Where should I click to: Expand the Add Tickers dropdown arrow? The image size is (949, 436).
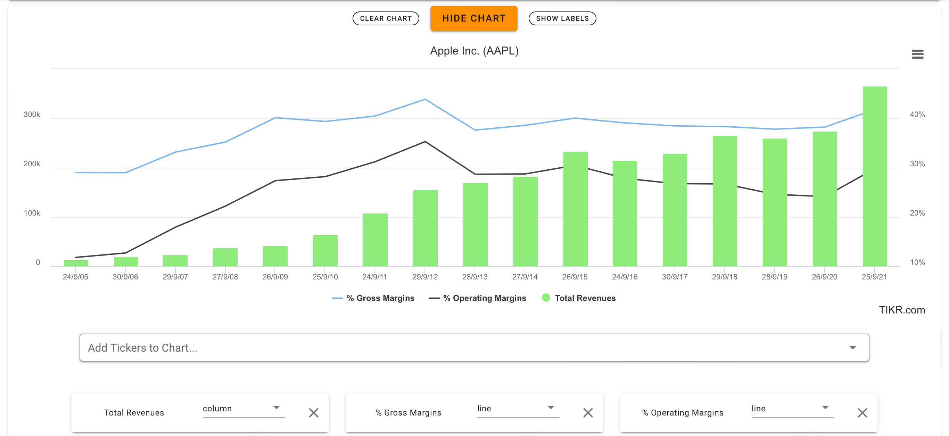[x=852, y=347]
